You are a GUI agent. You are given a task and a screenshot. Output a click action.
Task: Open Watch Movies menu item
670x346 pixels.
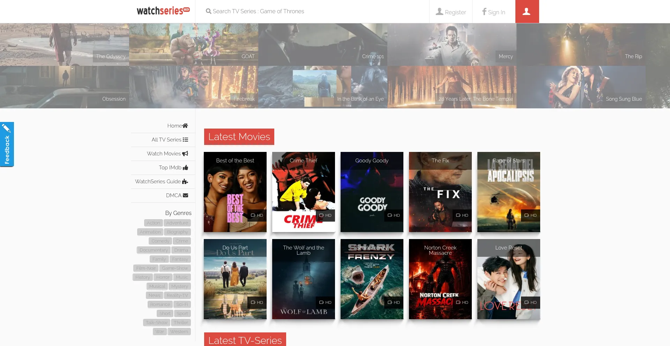click(163, 154)
